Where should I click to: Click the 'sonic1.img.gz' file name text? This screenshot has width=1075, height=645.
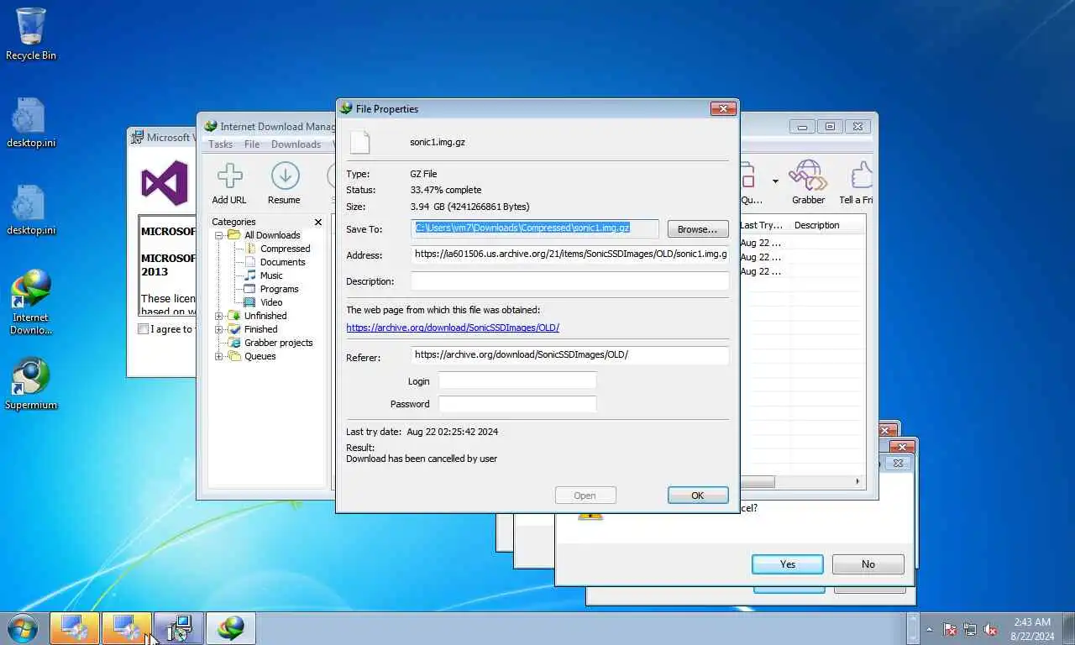click(438, 142)
